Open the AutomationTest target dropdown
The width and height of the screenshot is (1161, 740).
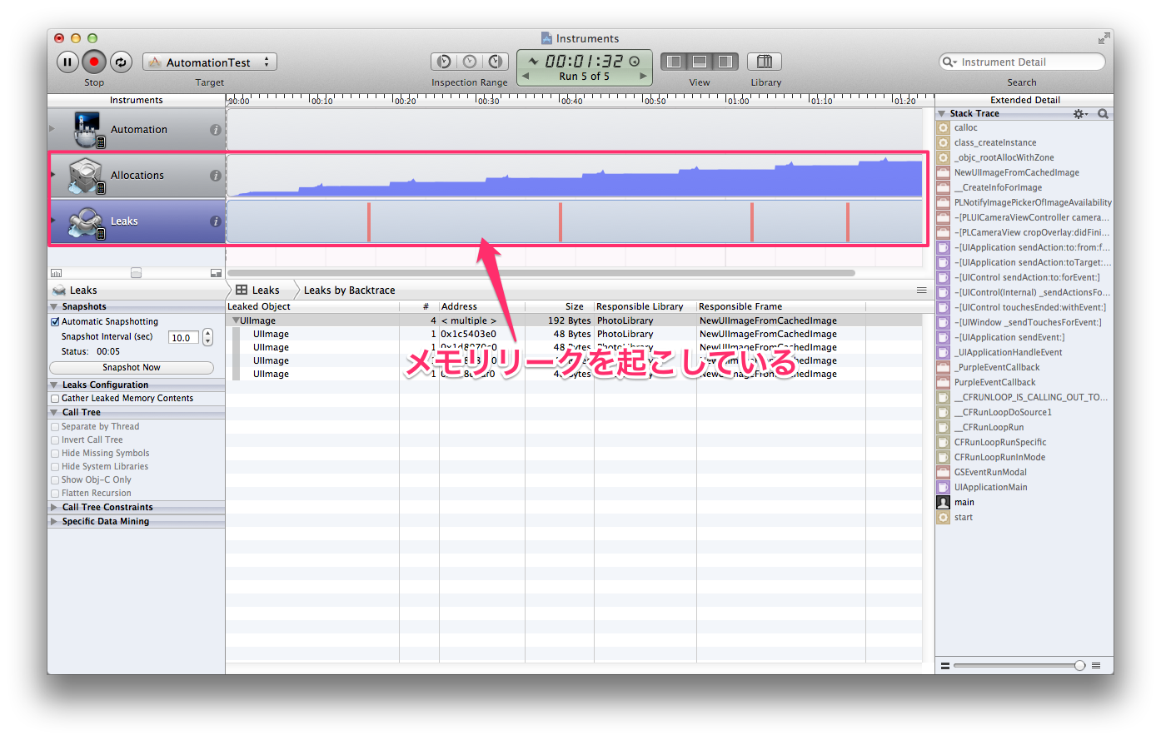[209, 61]
